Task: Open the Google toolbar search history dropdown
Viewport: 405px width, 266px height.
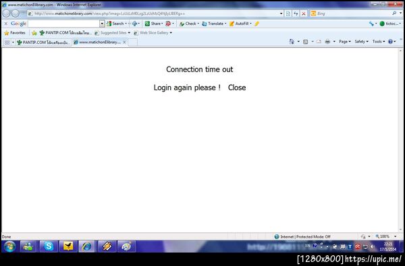Action: click(x=102, y=24)
